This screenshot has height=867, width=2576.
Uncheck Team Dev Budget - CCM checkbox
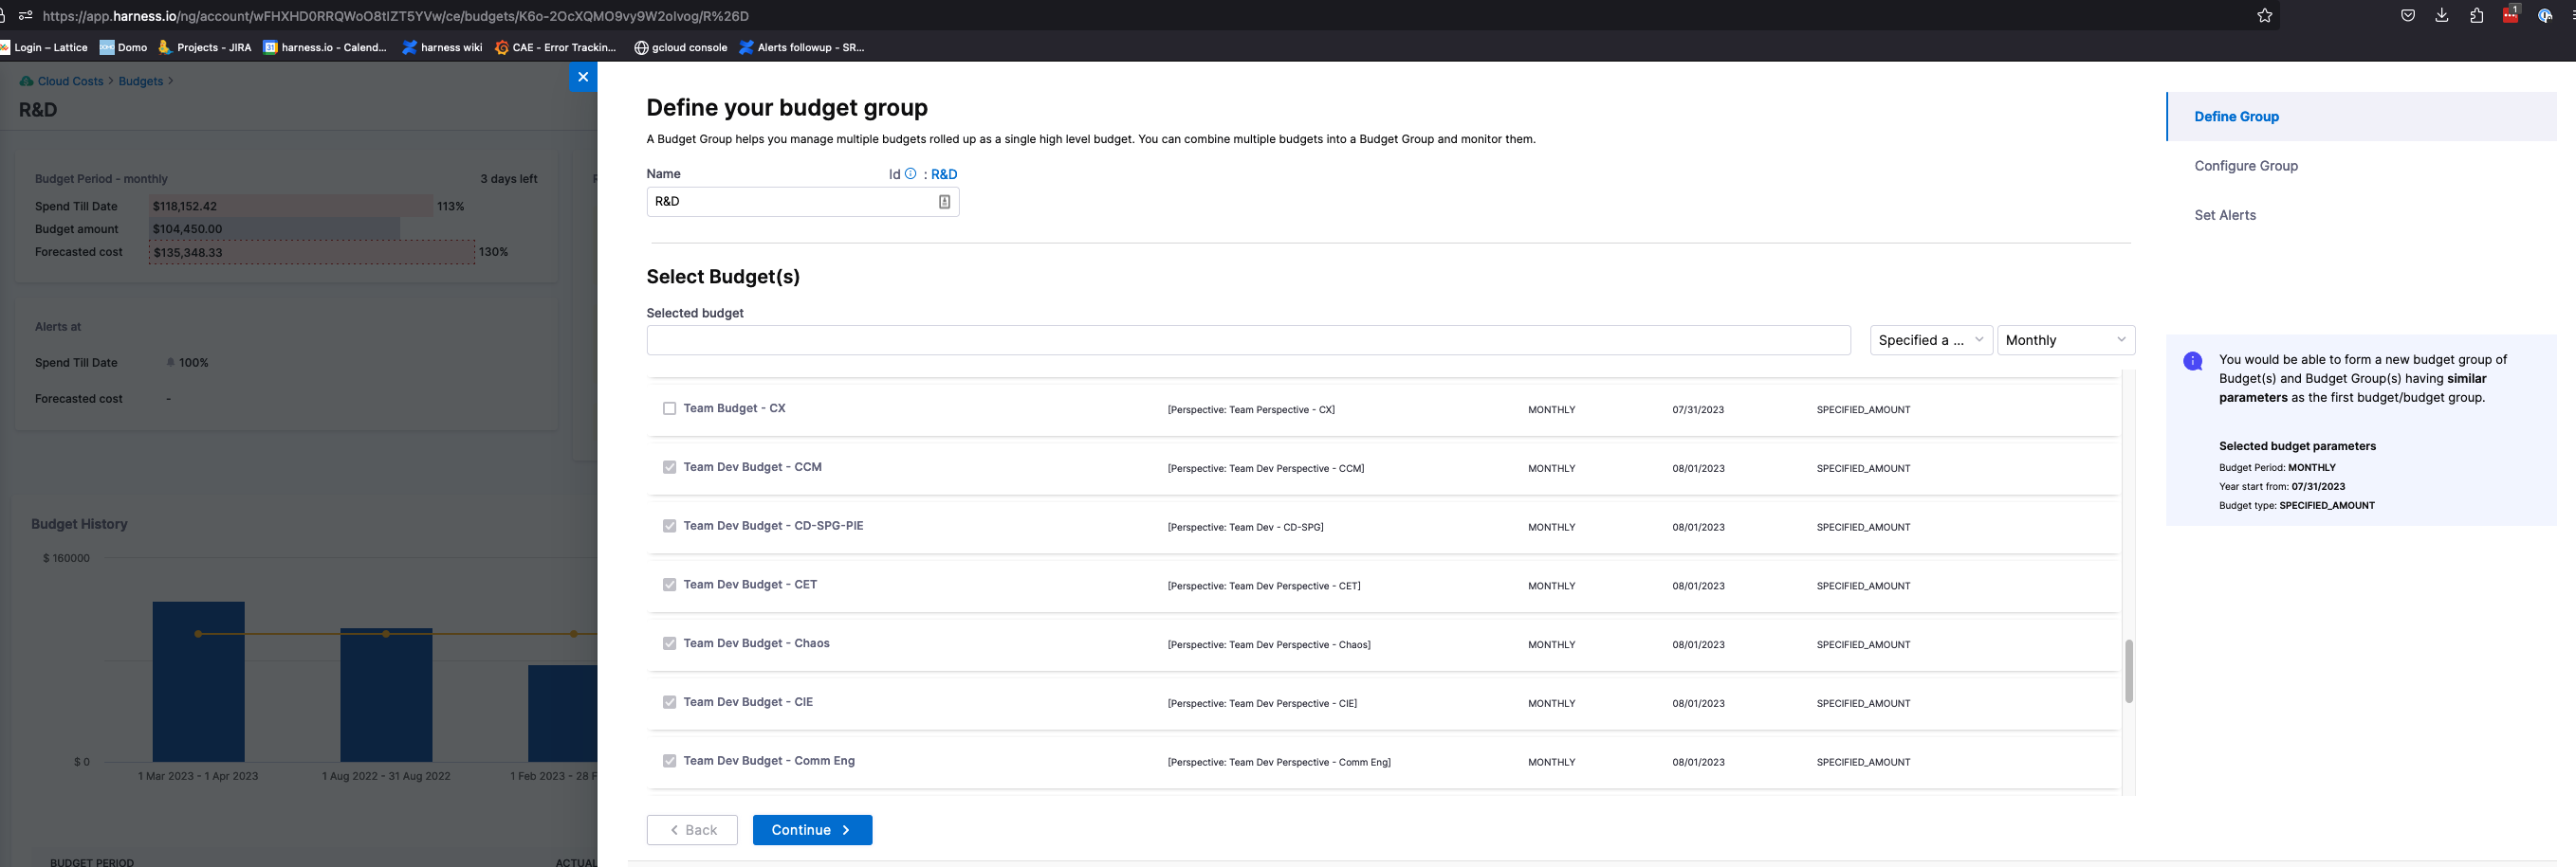pyautogui.click(x=669, y=467)
